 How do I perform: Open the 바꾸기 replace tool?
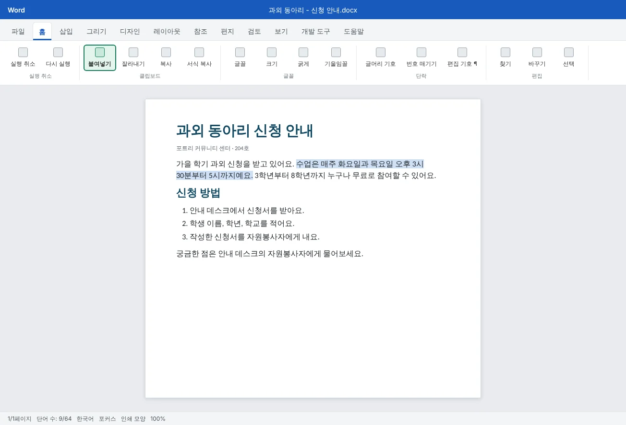click(x=537, y=58)
